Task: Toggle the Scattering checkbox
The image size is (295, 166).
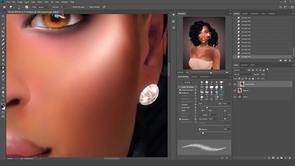Action: click(x=180, y=93)
